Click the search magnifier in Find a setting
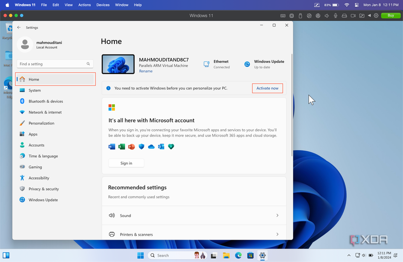The height and width of the screenshot is (262, 403). pos(88,64)
